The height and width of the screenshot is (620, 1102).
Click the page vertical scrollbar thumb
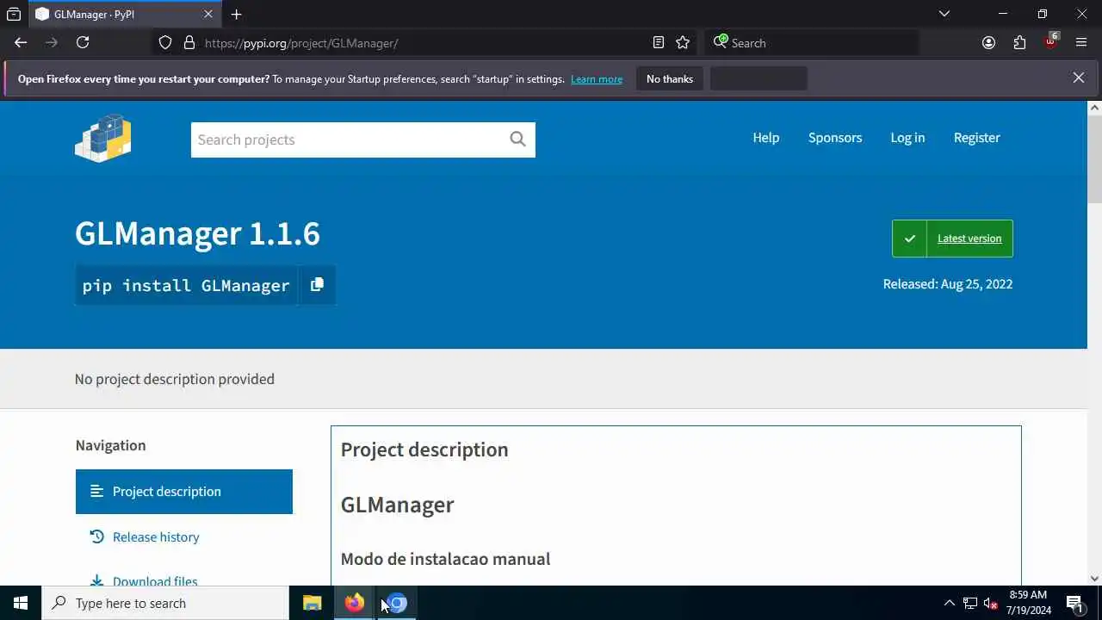pos(1094,160)
